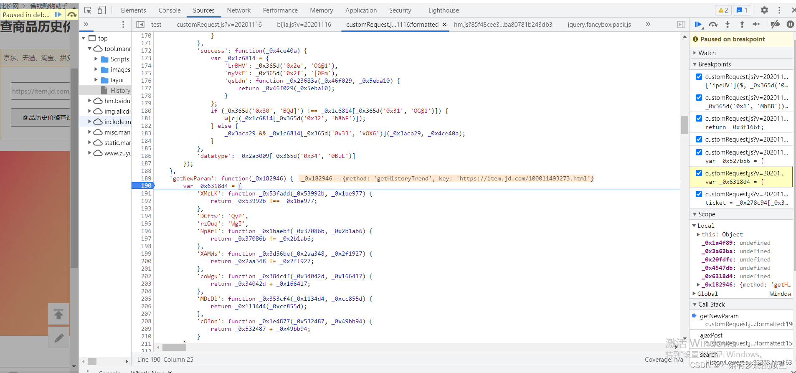
Task: Resume script execution in debugger toolbar
Action: click(x=698, y=25)
